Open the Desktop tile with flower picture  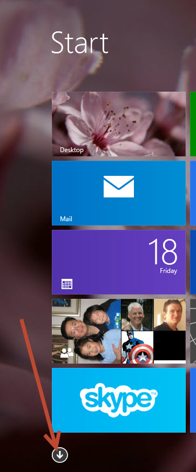(118, 124)
